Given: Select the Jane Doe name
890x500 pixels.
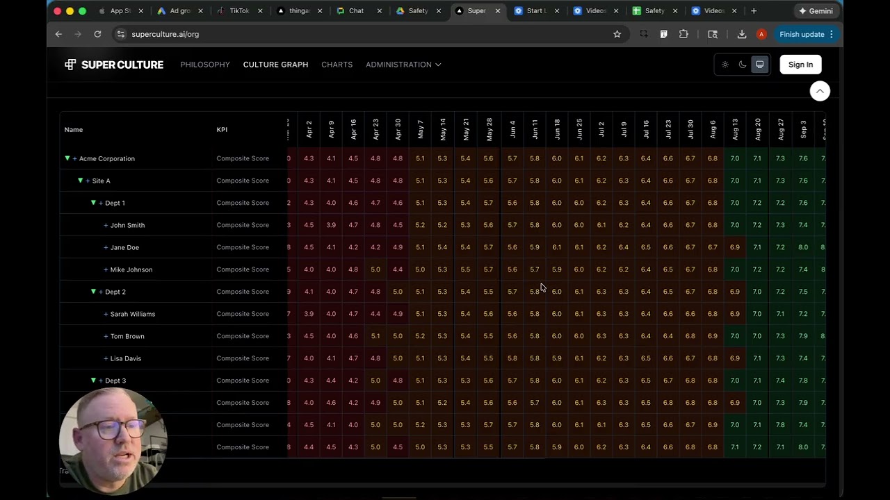Looking at the screenshot, I should pos(124,247).
